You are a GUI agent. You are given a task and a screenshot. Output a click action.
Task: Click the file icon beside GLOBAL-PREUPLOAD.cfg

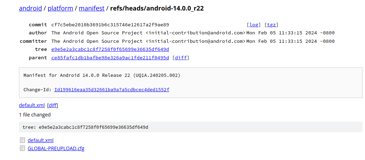(x=22, y=148)
